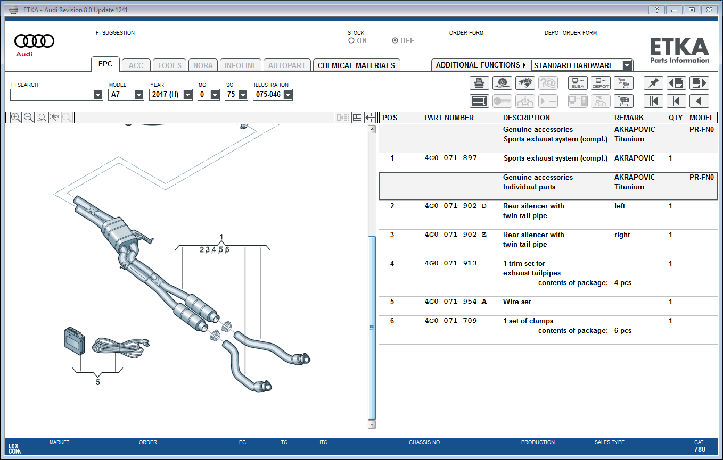Click the ORDER FORM label
Viewport: 723px width, 460px height.
[466, 33]
